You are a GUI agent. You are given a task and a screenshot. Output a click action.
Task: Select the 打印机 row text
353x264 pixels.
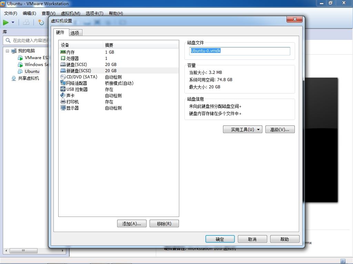pos(72,102)
